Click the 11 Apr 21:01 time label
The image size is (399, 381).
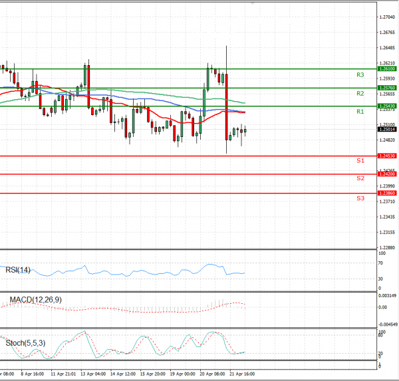tap(63, 374)
